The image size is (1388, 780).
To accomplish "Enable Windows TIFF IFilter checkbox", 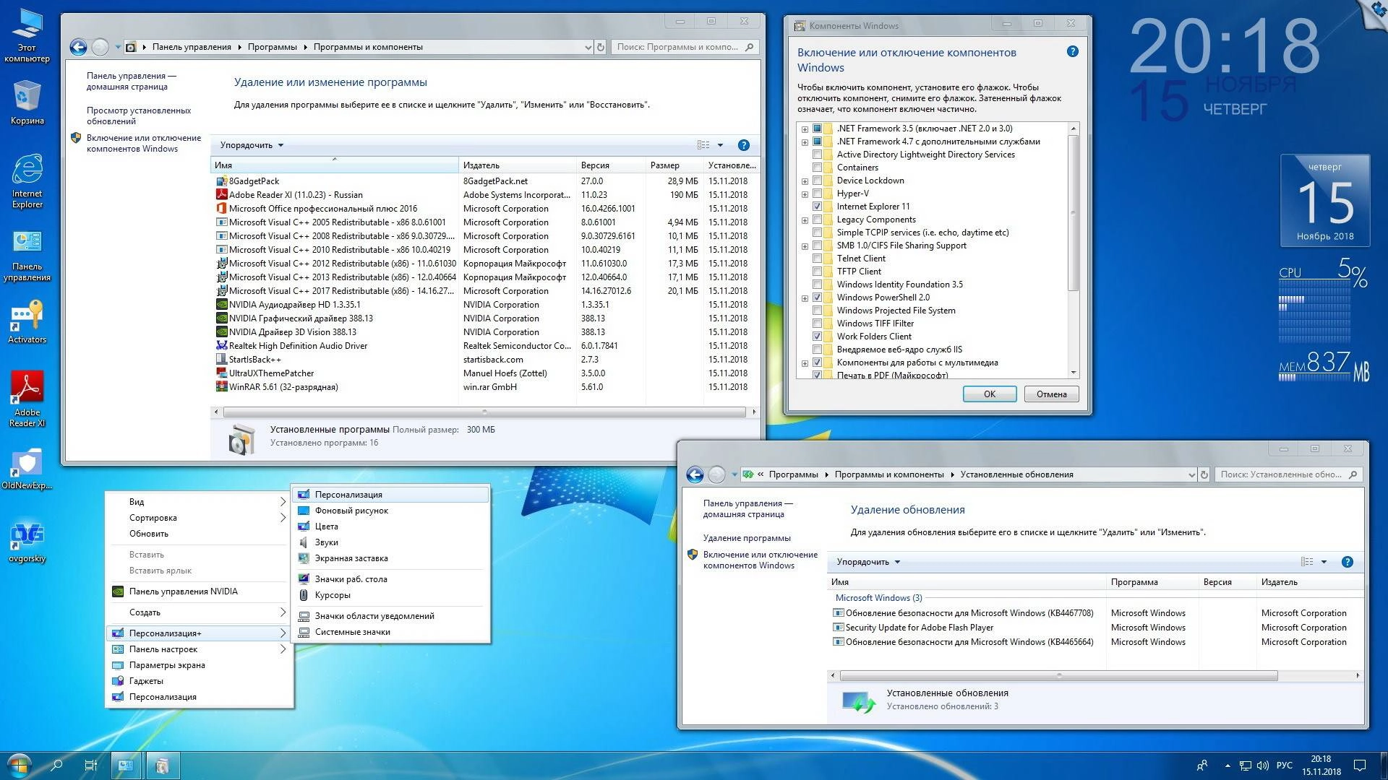I will tap(817, 324).
